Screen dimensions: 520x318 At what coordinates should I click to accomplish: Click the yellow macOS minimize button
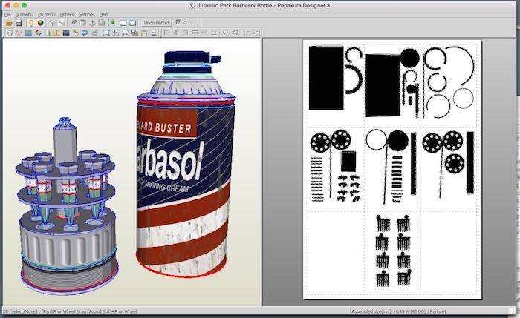[x=16, y=5]
